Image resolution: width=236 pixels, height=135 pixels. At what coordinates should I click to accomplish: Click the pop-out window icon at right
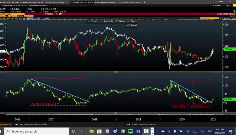coord(234,11)
